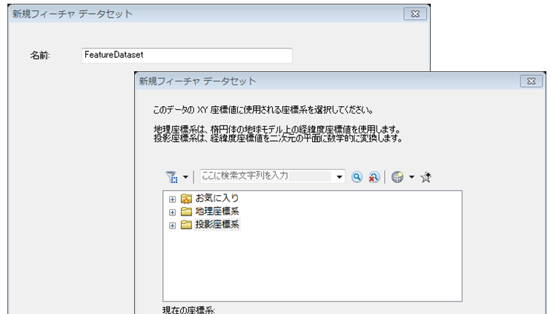Click the clear search icon

(374, 177)
